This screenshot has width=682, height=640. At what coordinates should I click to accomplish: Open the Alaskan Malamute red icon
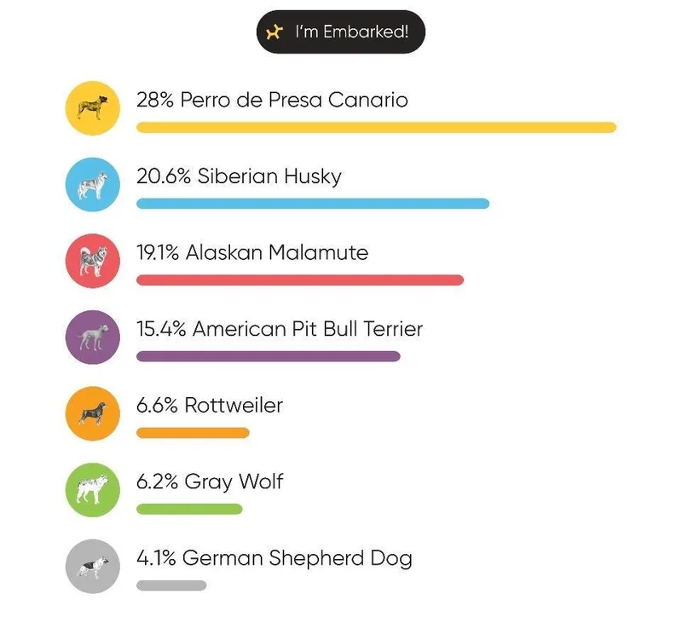(x=92, y=261)
